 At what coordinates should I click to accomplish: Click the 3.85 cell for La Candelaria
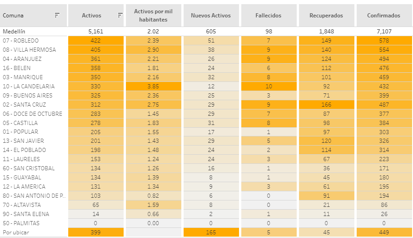[153, 86]
